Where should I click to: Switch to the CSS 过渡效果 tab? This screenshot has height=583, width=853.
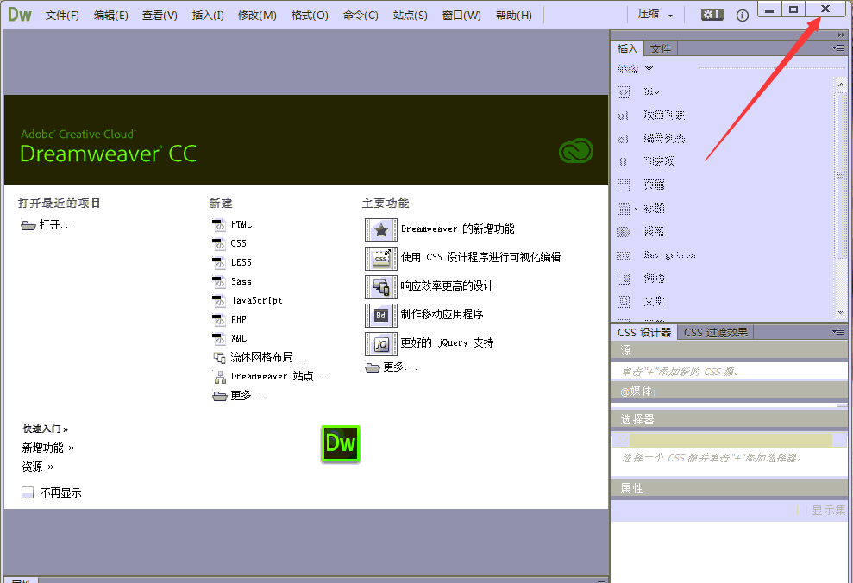click(716, 332)
